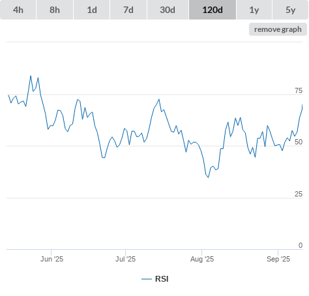Screen dimensions: 309x296
Task: Click the Jun '25 x-axis label
Action: (x=51, y=259)
